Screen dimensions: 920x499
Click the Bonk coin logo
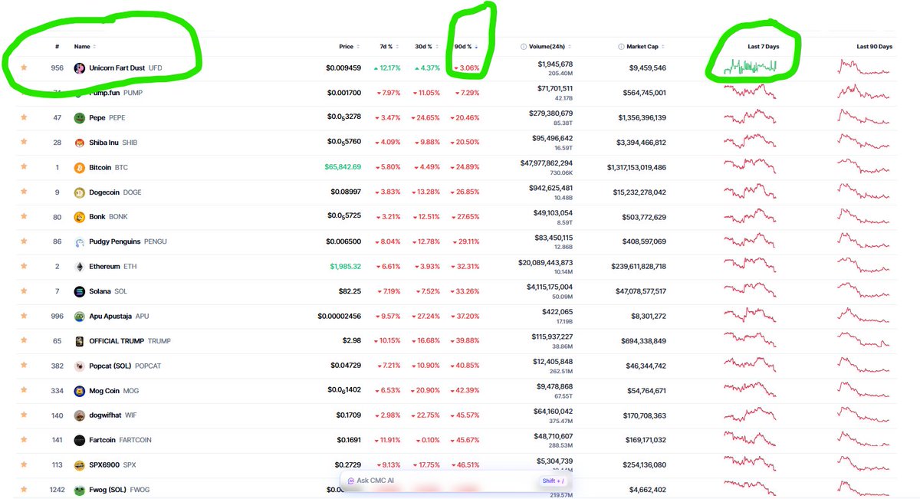[79, 217]
